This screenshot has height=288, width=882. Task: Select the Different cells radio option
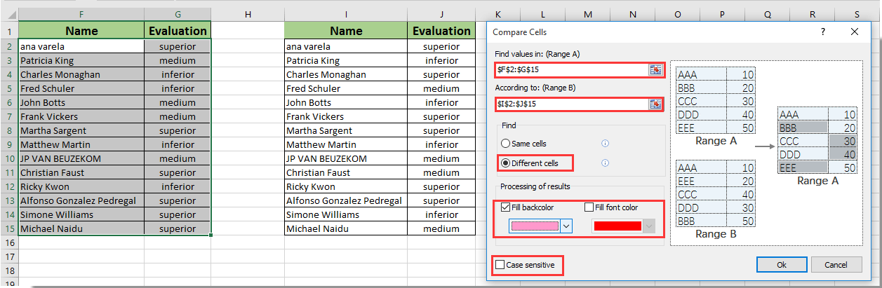pos(505,163)
